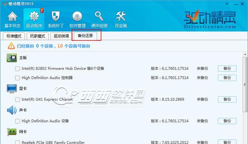Click the red badge on 驱动程序
The height and width of the screenshot is (144, 248).
(x=42, y=10)
